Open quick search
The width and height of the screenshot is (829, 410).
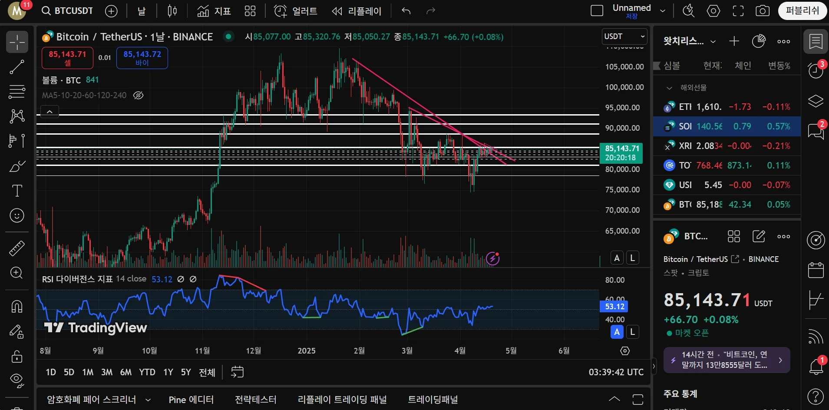coord(688,11)
